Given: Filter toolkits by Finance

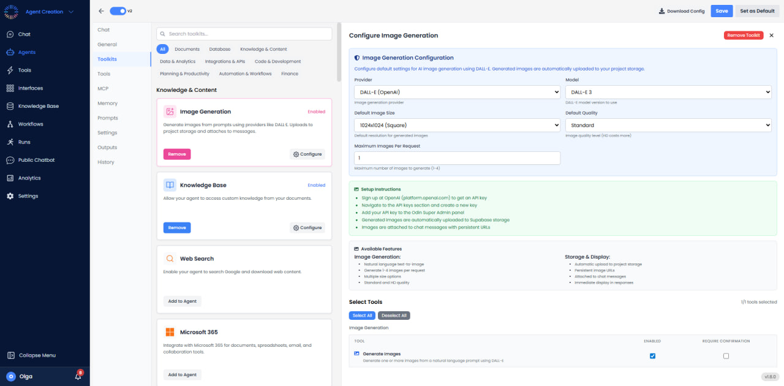Looking at the screenshot, I should [290, 74].
